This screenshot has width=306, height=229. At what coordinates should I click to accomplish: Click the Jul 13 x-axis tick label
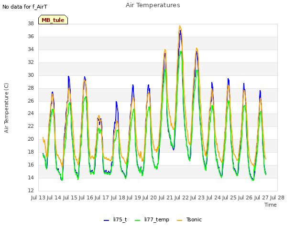(38, 198)
